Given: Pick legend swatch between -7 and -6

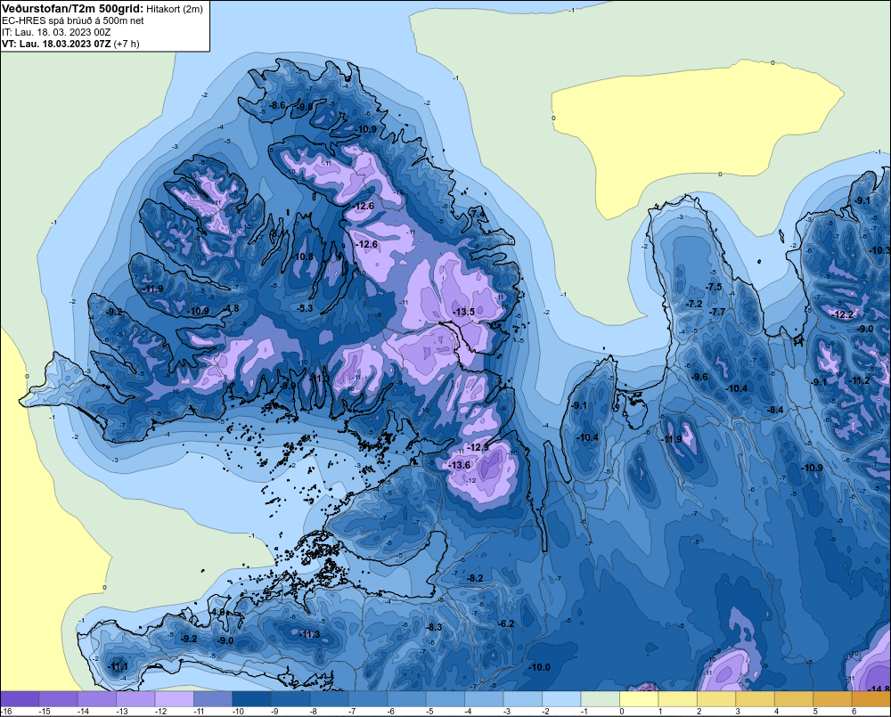Looking at the screenshot, I should (x=368, y=699).
